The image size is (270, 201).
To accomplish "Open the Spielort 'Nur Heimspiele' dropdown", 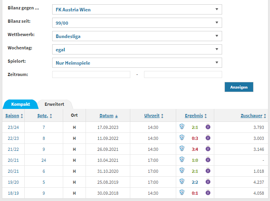I will click(x=137, y=63).
